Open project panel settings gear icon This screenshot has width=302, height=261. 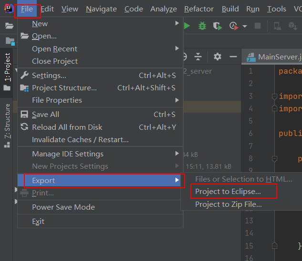pyautogui.click(x=218, y=57)
